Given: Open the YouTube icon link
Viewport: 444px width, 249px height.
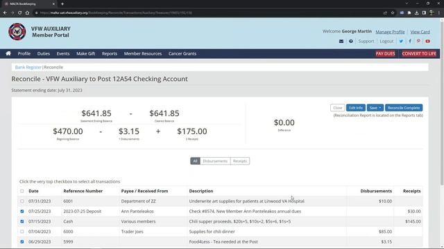Looking at the screenshot, I should click(x=427, y=41).
